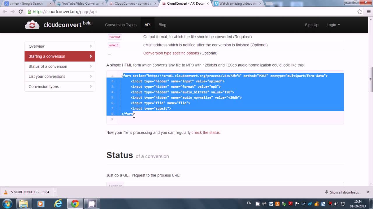The image size is (373, 209).
Task: Close the YouTube Video Converter tab
Action: 103,3
